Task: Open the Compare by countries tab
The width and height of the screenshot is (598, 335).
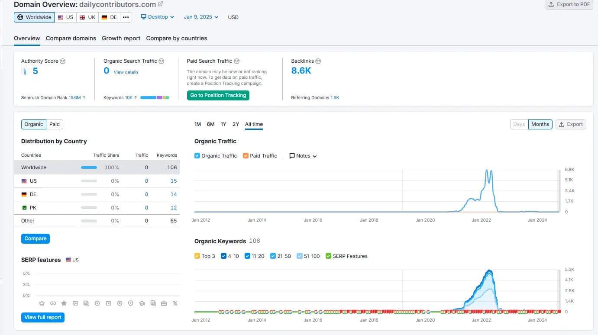Action: coord(177,39)
